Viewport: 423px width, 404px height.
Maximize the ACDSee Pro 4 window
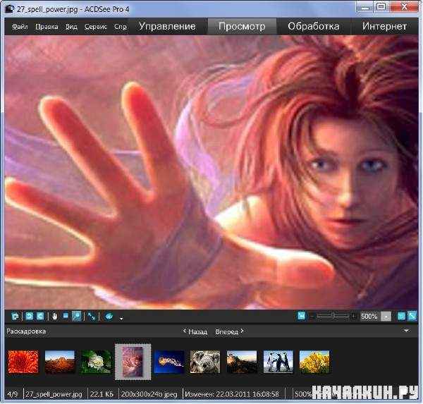click(381, 7)
